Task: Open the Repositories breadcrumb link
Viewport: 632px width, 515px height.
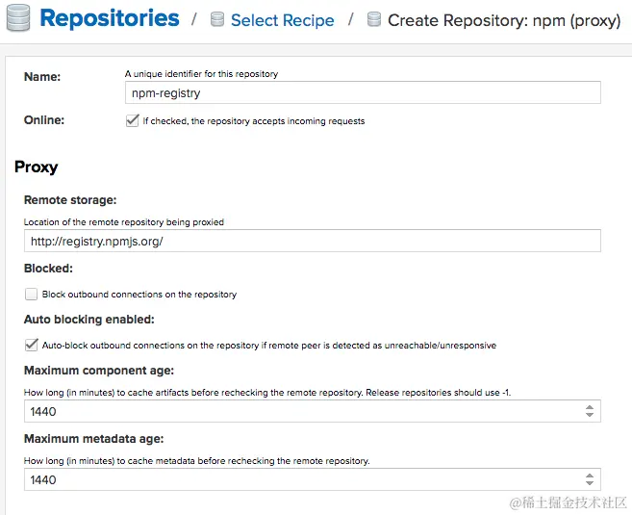Action: click(x=110, y=18)
